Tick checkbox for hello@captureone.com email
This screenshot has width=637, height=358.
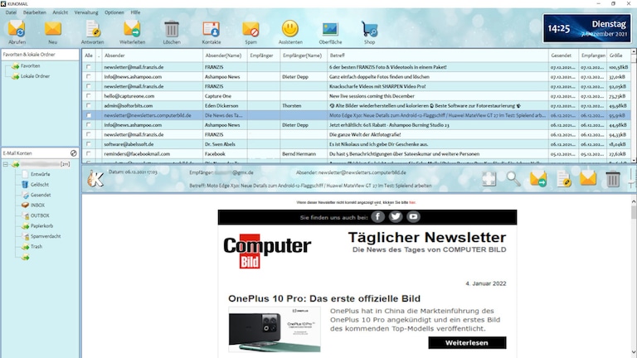(x=89, y=96)
